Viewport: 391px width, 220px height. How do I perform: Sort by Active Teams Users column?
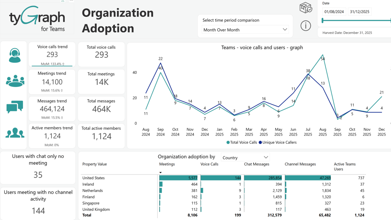344,166
